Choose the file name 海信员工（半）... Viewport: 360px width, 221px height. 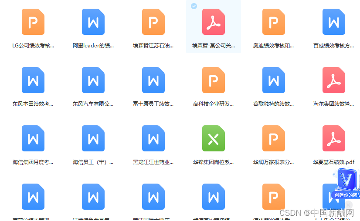[93, 162]
